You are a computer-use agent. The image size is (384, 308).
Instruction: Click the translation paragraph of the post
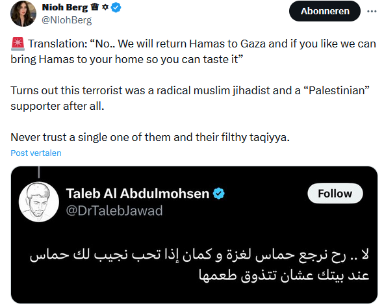pos(193,51)
